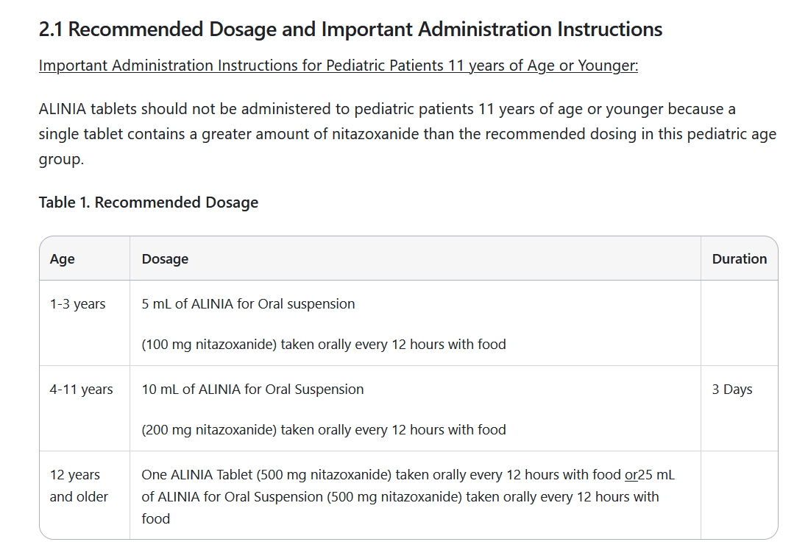808x553 pixels.
Task: Click the 12 years and older cell
Action: (79, 485)
